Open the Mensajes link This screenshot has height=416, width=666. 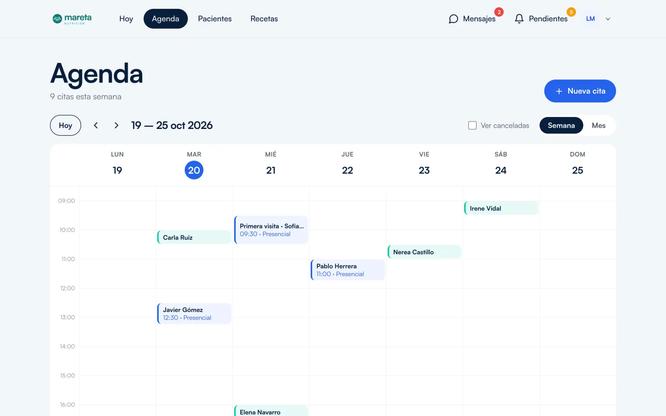472,19
